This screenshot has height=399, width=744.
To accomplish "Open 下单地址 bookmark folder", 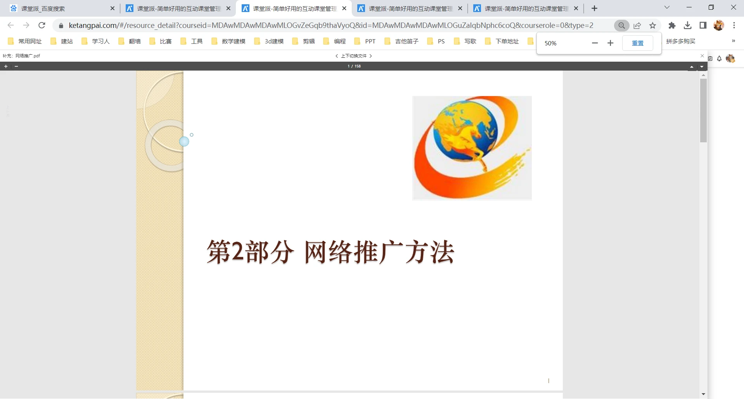I will click(x=502, y=41).
